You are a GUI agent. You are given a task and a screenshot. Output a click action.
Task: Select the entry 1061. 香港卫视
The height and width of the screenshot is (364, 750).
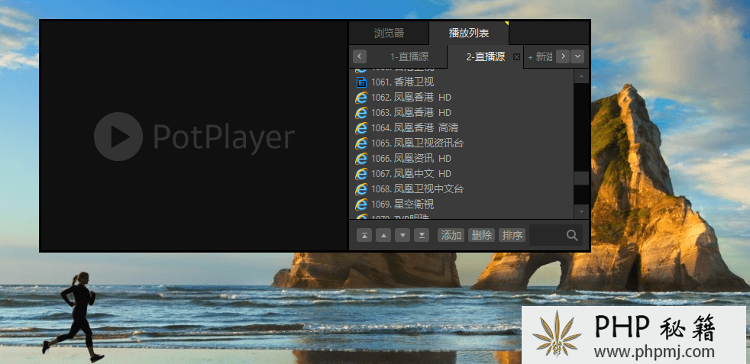click(x=461, y=82)
